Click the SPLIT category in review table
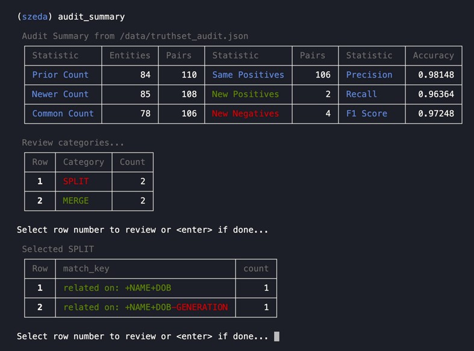The image size is (474, 351). (75, 181)
